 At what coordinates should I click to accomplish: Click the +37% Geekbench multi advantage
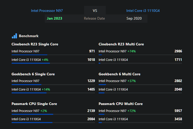131,81
